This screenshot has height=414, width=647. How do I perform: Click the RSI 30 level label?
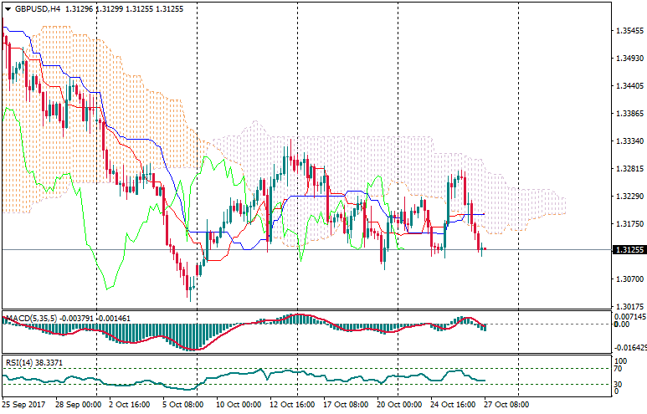pyautogui.click(x=620, y=384)
